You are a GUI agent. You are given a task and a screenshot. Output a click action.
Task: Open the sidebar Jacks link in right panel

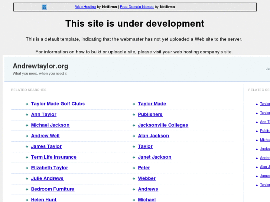click(x=265, y=149)
